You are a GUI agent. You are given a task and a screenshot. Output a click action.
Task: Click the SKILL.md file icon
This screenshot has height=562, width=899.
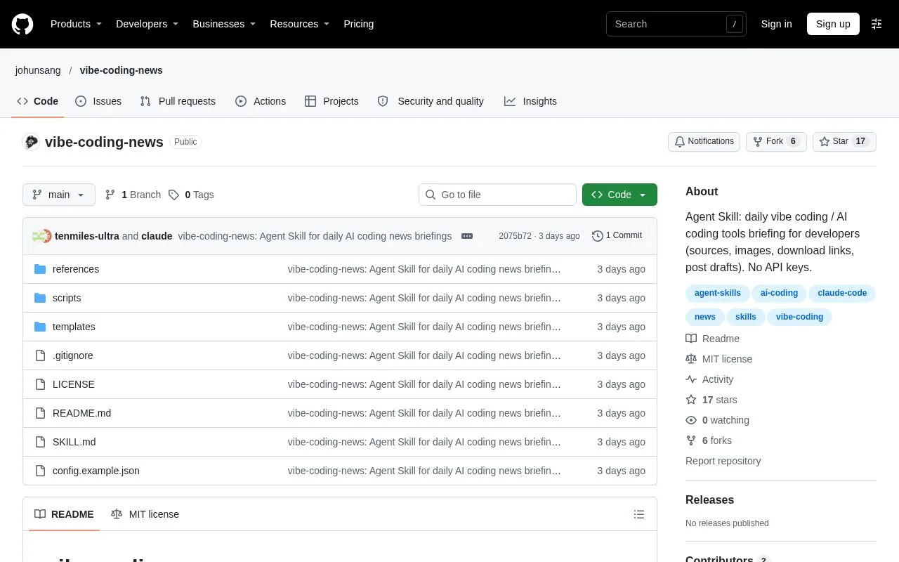pyautogui.click(x=40, y=442)
